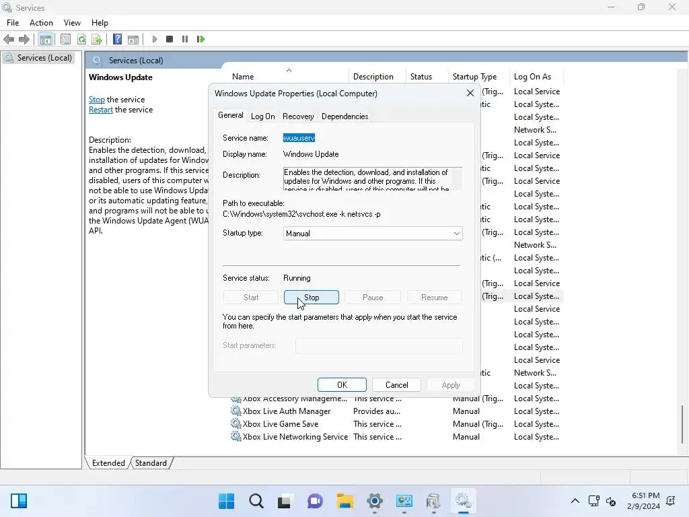Click the Stop button in Properties dialog
689x517 pixels.
[312, 298]
